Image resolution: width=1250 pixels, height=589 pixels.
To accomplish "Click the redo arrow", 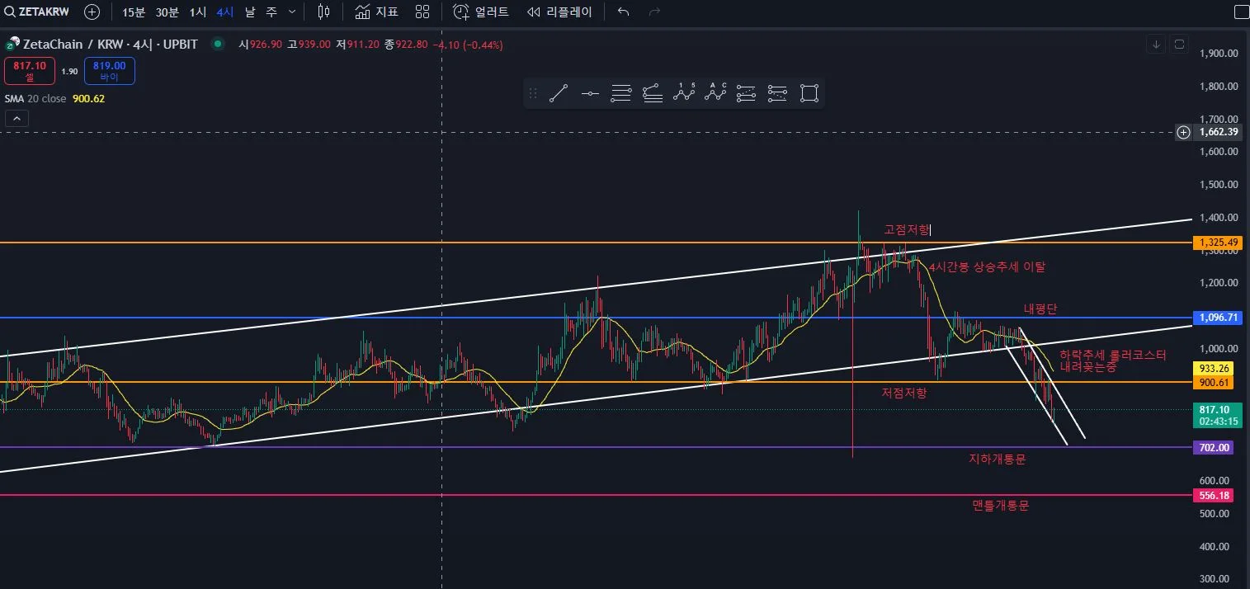I will coord(655,12).
